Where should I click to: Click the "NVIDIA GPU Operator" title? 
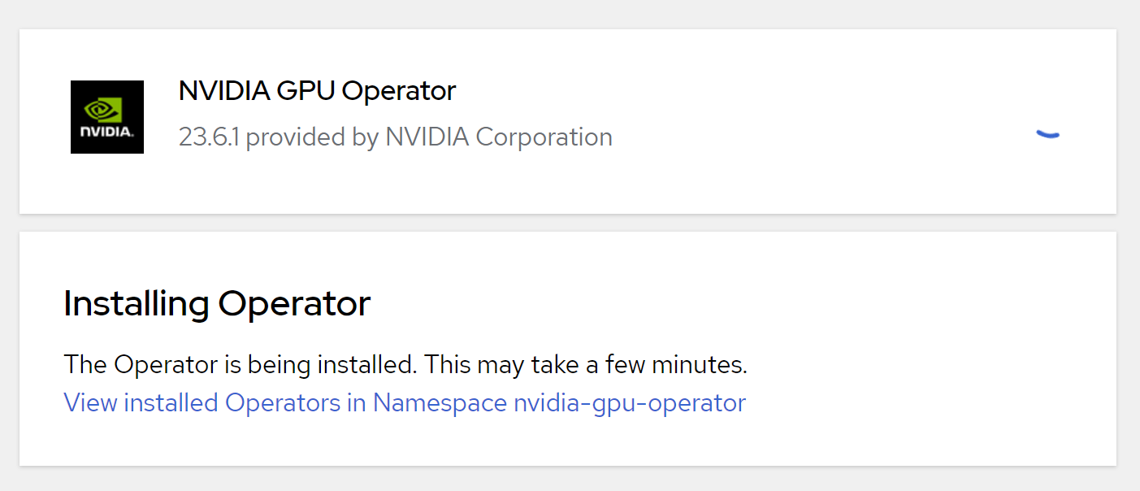317,90
